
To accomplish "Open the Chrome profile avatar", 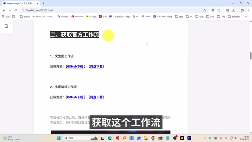I will coord(242,10).
